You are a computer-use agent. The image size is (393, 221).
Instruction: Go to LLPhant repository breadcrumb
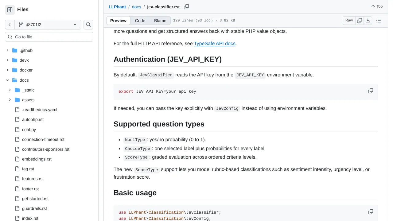click(x=117, y=7)
